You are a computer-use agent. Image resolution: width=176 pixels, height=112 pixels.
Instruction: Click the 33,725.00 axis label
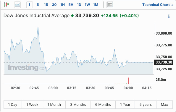[x=164, y=69]
